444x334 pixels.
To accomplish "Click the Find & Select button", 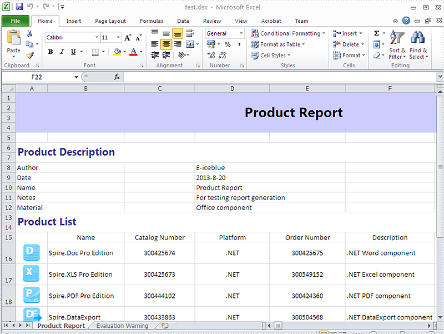I will (418, 45).
